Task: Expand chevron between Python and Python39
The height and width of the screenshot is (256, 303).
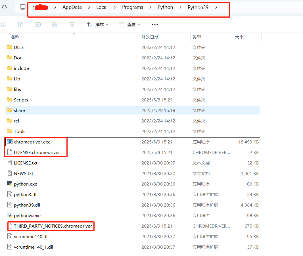Action: (180, 7)
